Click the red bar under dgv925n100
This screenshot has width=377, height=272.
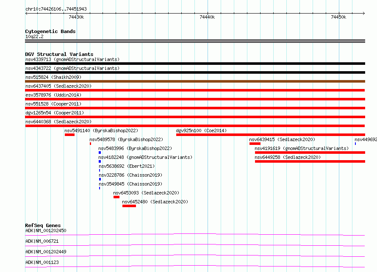[271, 135]
